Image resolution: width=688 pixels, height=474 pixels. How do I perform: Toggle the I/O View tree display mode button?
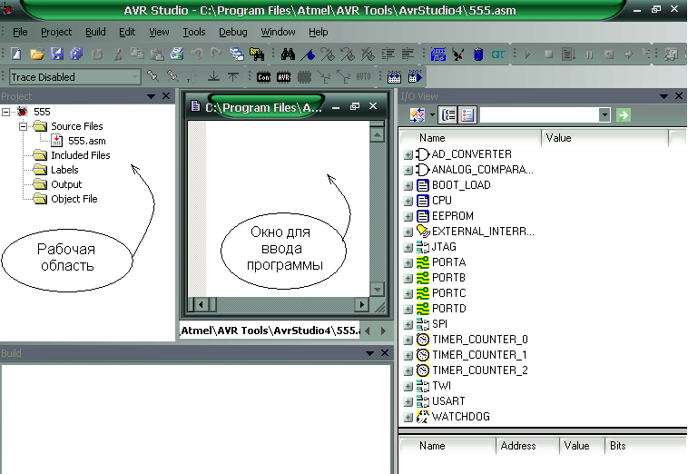(448, 115)
